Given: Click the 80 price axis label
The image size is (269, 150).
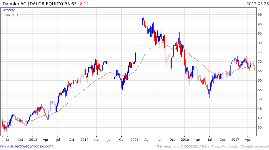Looking at the screenshot, I should pyautogui.click(x=260, y=43).
